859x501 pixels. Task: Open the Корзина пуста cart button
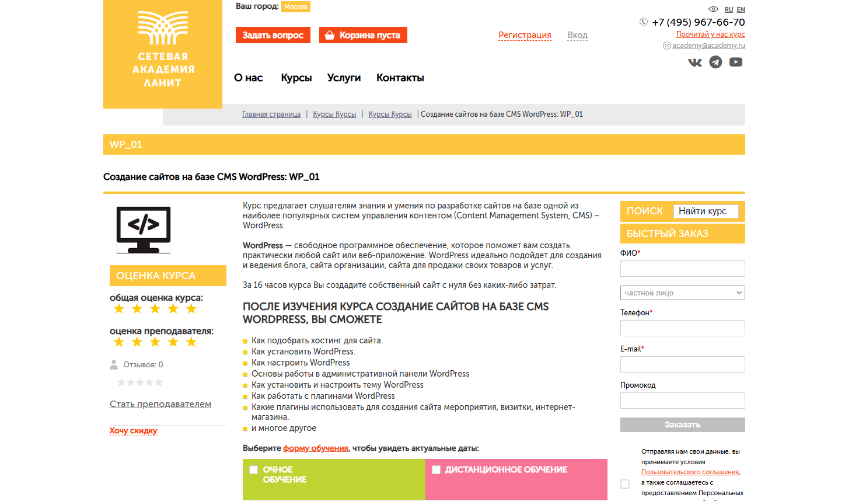click(363, 35)
